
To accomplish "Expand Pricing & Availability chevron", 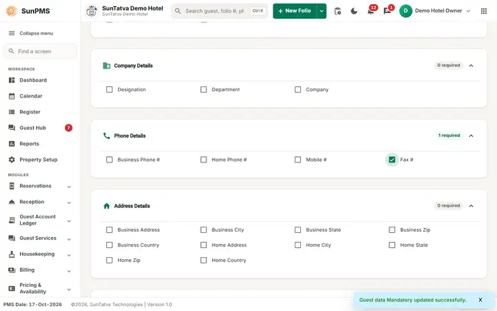I will [x=69, y=290].
